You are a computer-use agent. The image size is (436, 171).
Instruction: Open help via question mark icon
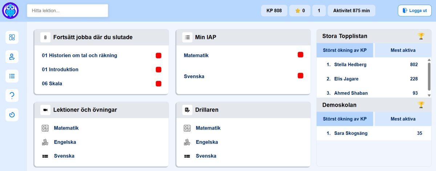[12, 95]
